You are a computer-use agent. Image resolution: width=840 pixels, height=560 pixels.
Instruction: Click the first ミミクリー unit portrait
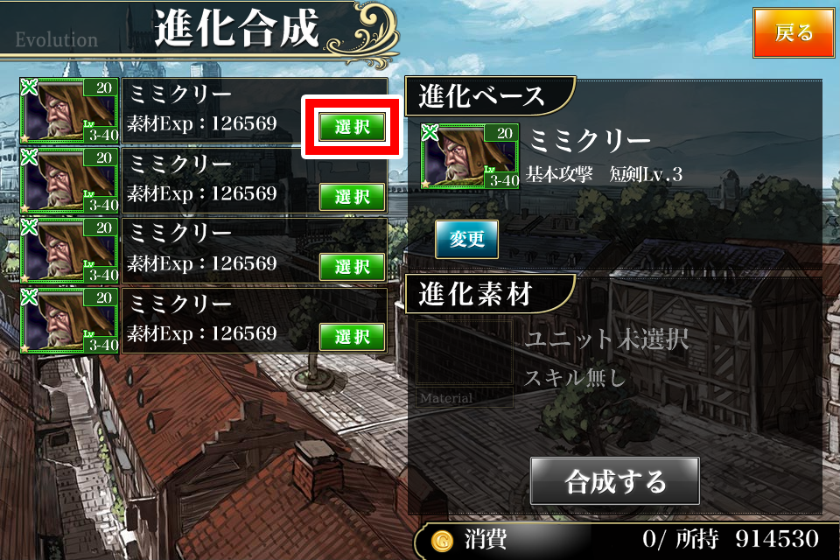(x=69, y=110)
